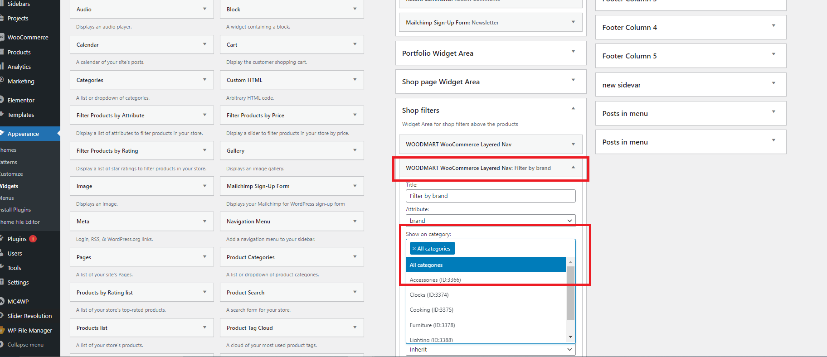Image resolution: width=827 pixels, height=357 pixels.
Task: Open the Inherit dropdown
Action: coord(491,350)
